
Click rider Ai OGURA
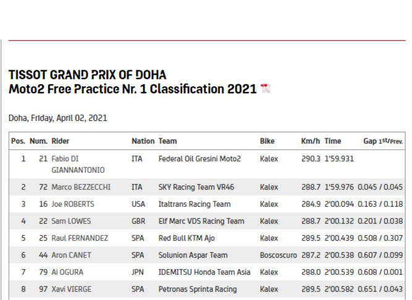(x=67, y=272)
